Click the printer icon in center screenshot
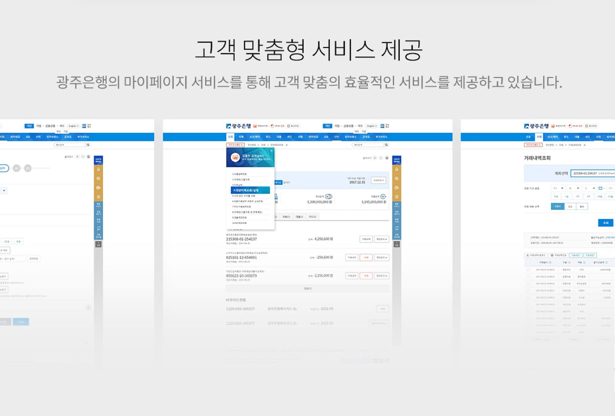615x416 pixels. pos(387,158)
